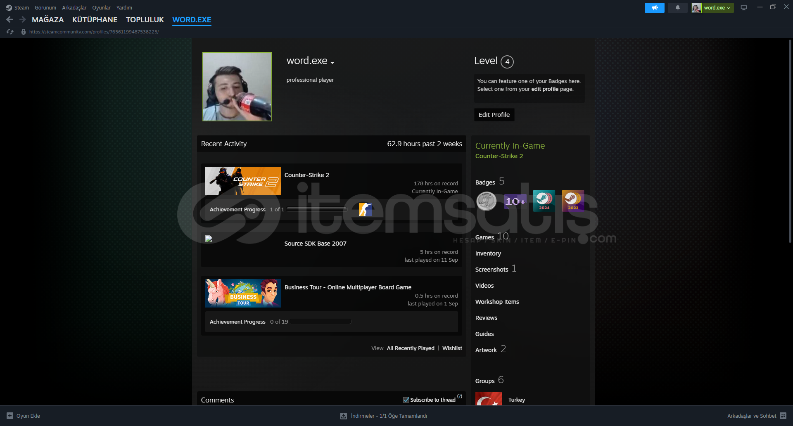Open the Arkadaşlar menu
The image size is (793, 426).
74,8
